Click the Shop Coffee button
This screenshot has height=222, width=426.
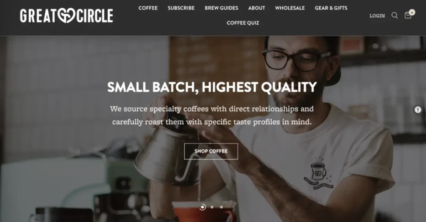[x=211, y=151]
